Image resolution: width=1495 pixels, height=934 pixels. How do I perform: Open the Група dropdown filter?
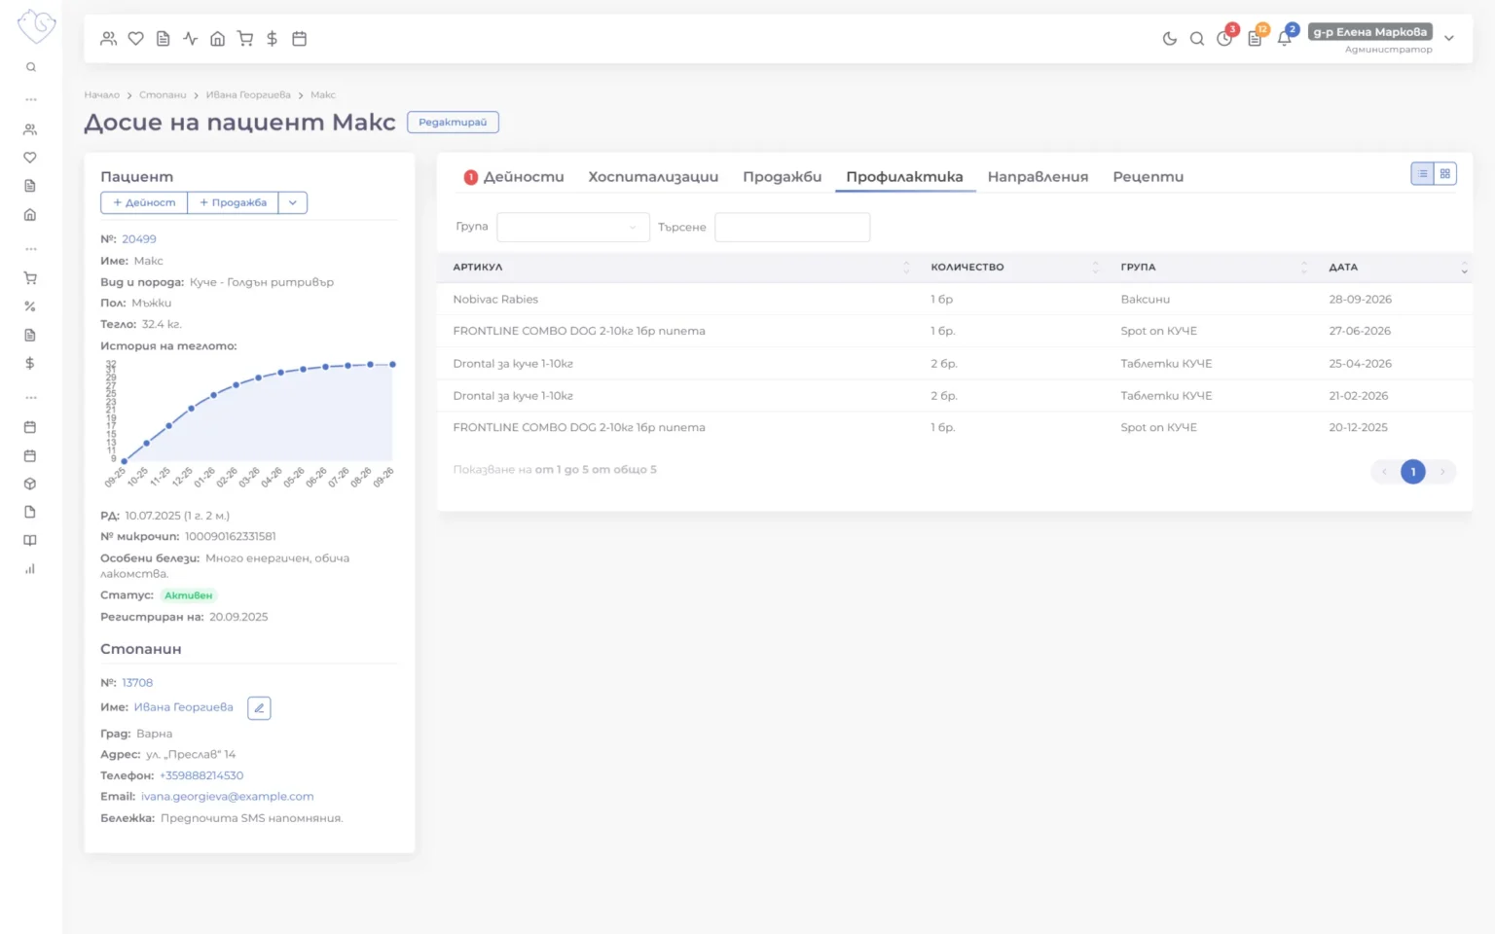(x=573, y=228)
